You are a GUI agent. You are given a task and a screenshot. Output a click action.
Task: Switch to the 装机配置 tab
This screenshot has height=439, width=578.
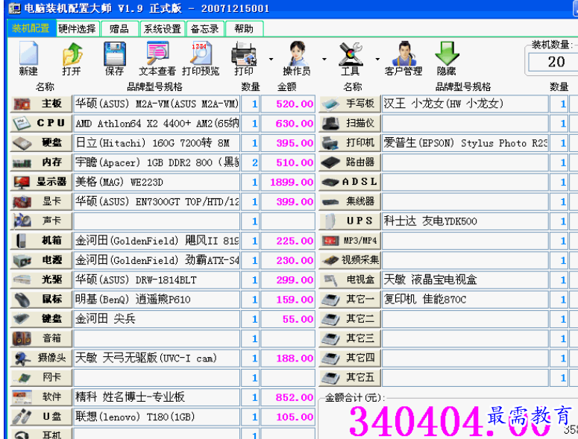point(31,28)
